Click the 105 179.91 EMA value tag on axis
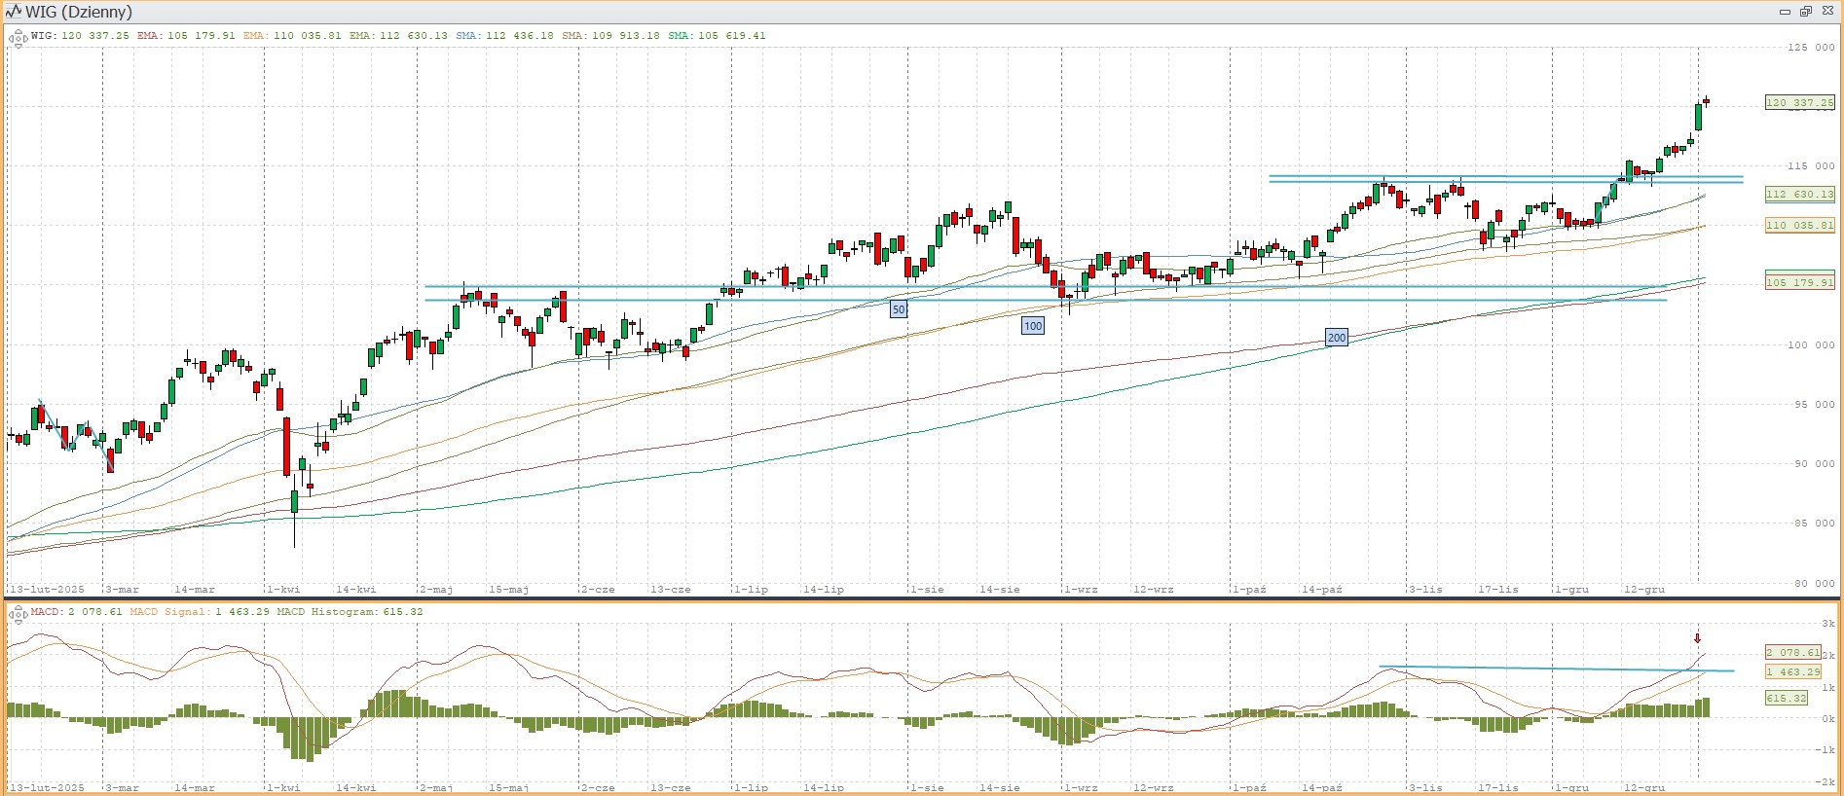Screen dimensions: 1844x796 click(1799, 282)
